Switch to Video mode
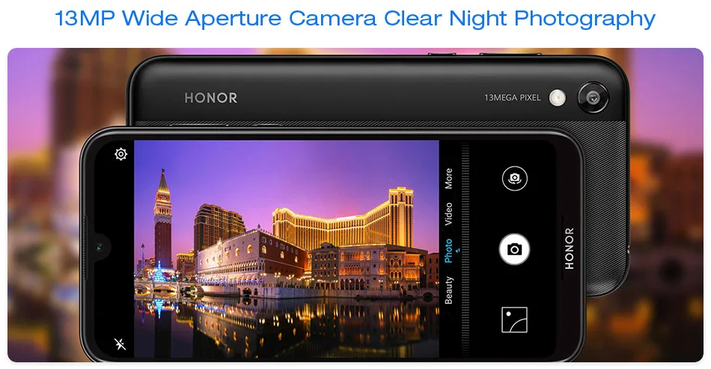The image size is (711, 369). [448, 214]
